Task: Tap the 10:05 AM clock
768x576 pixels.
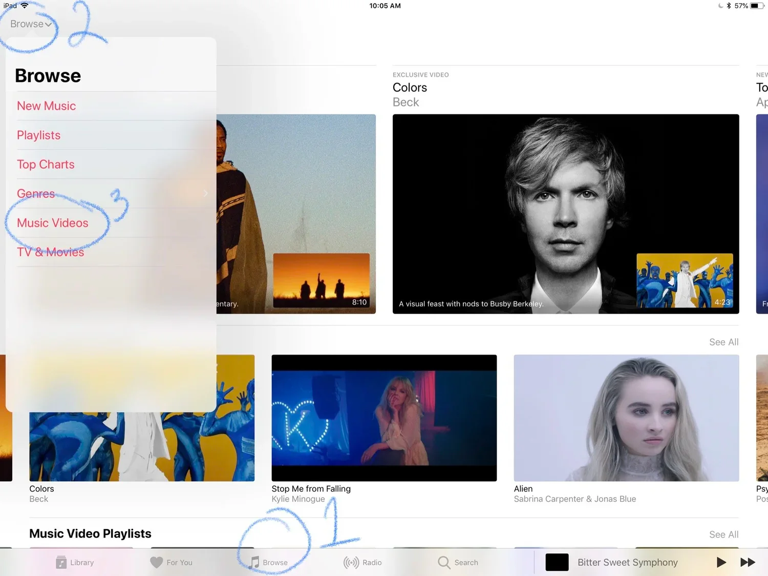Action: [385, 6]
